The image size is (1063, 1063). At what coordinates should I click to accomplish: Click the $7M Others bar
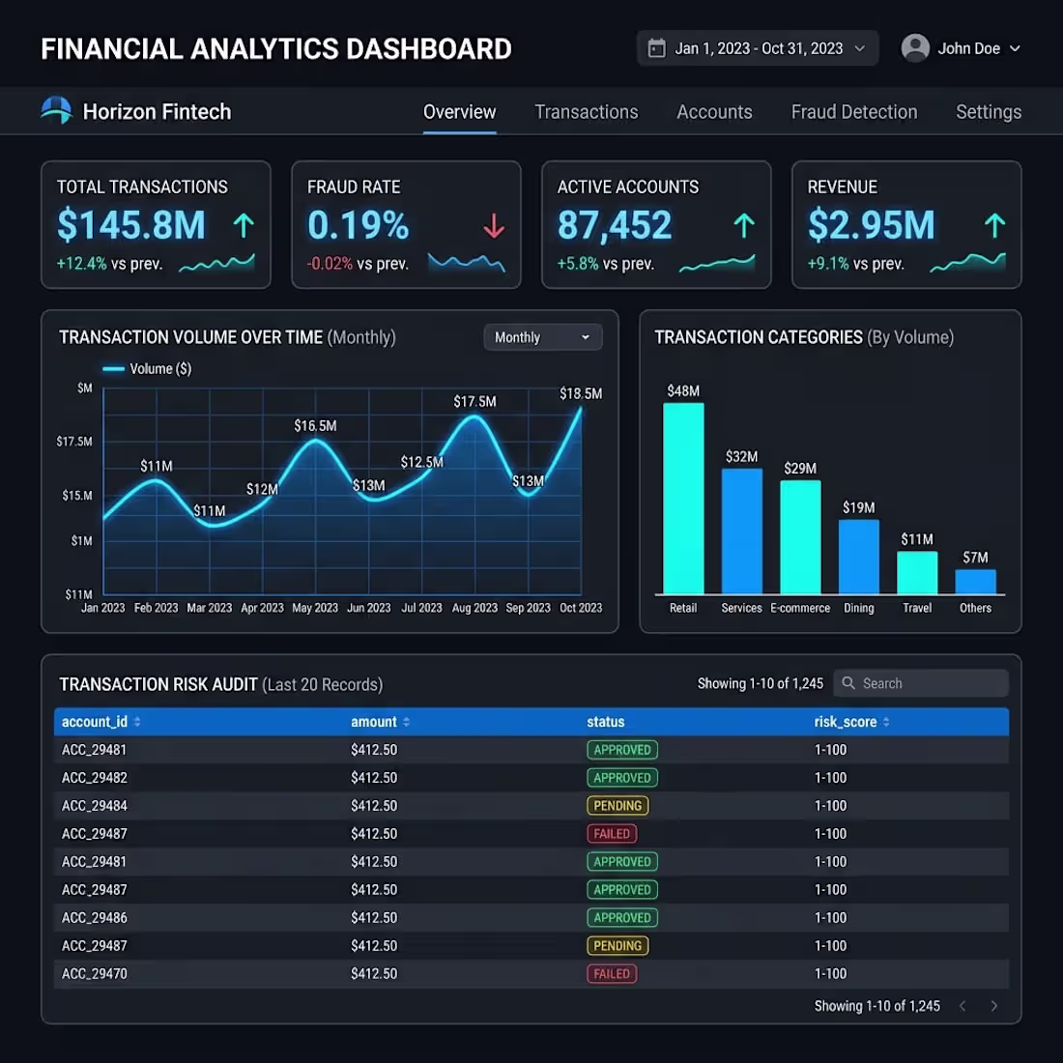pyautogui.click(x=975, y=582)
